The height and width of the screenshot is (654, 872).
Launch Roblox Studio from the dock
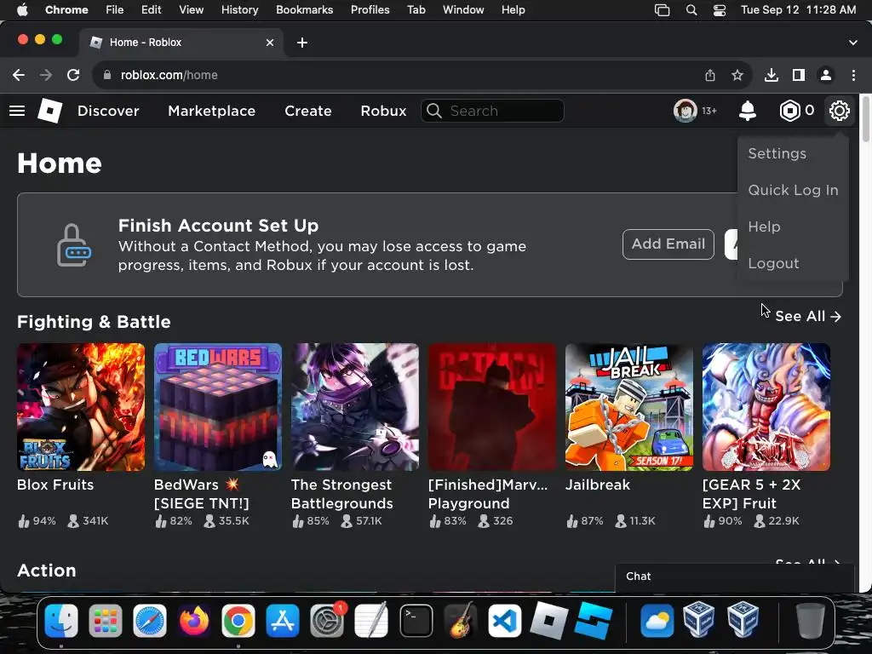coord(594,621)
